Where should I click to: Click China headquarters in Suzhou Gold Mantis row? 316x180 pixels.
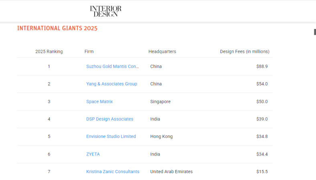(156, 67)
